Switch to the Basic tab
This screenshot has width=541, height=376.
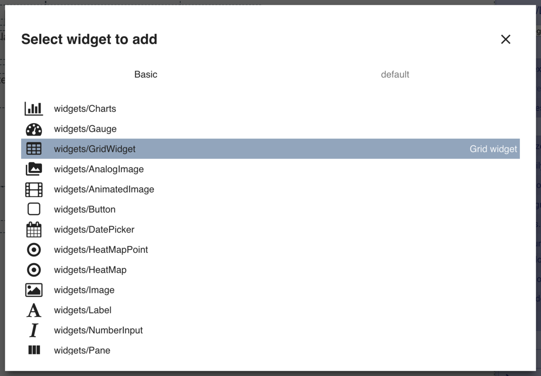[x=146, y=74]
